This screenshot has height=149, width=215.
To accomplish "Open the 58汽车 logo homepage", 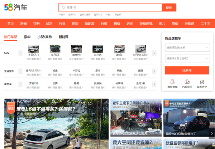I will pyautogui.click(x=16, y=7).
